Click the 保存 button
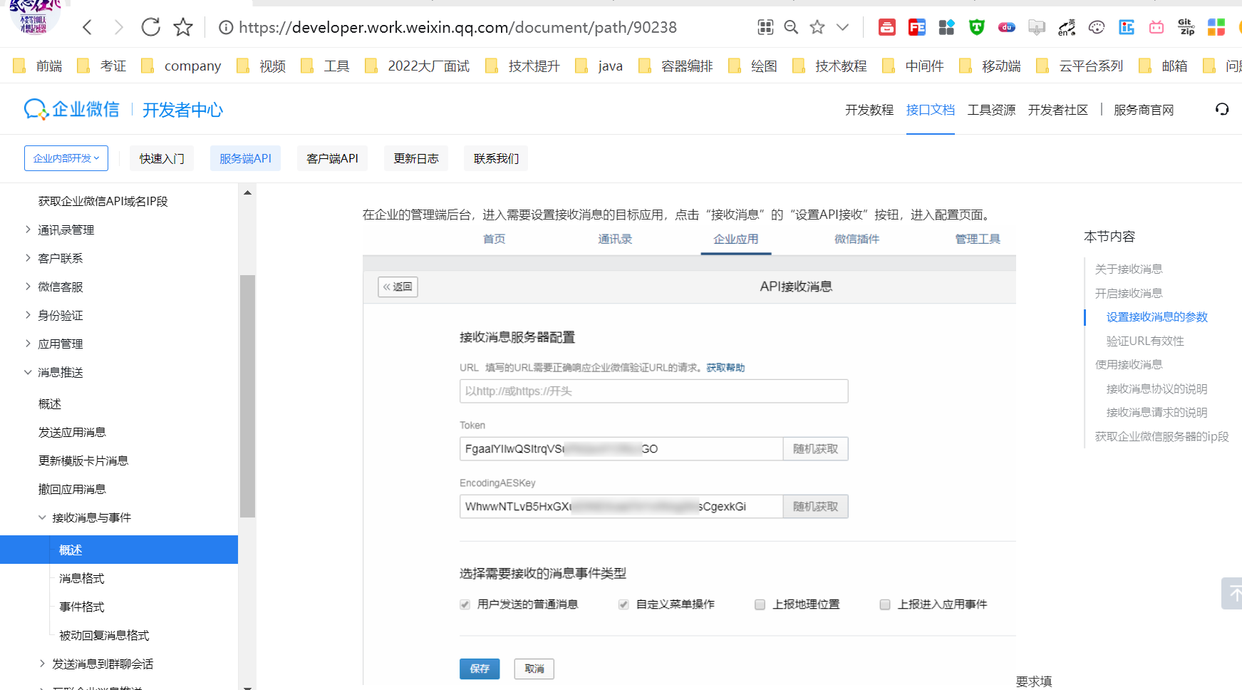 pyautogui.click(x=480, y=669)
